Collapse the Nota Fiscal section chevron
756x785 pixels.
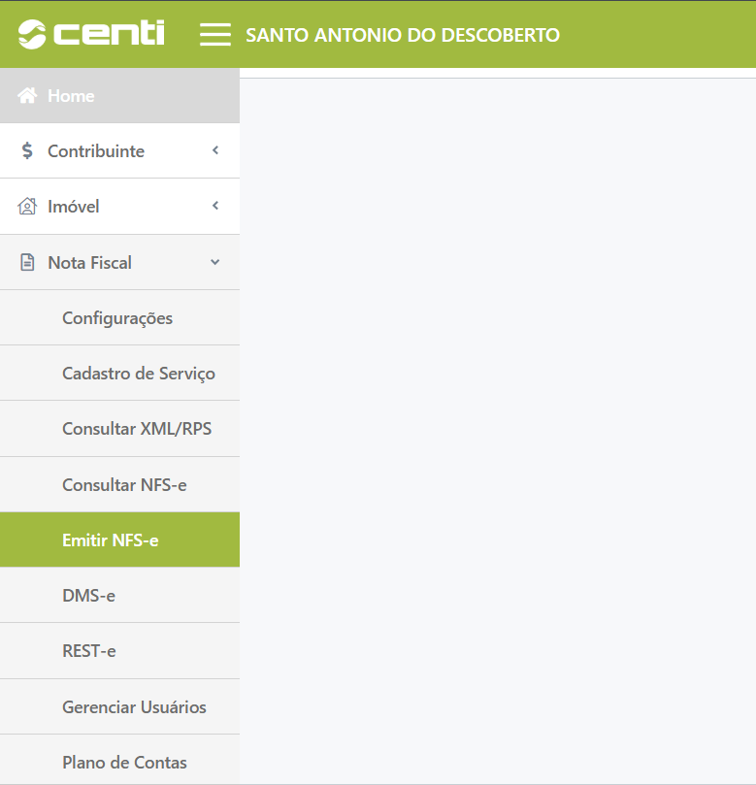(215, 262)
